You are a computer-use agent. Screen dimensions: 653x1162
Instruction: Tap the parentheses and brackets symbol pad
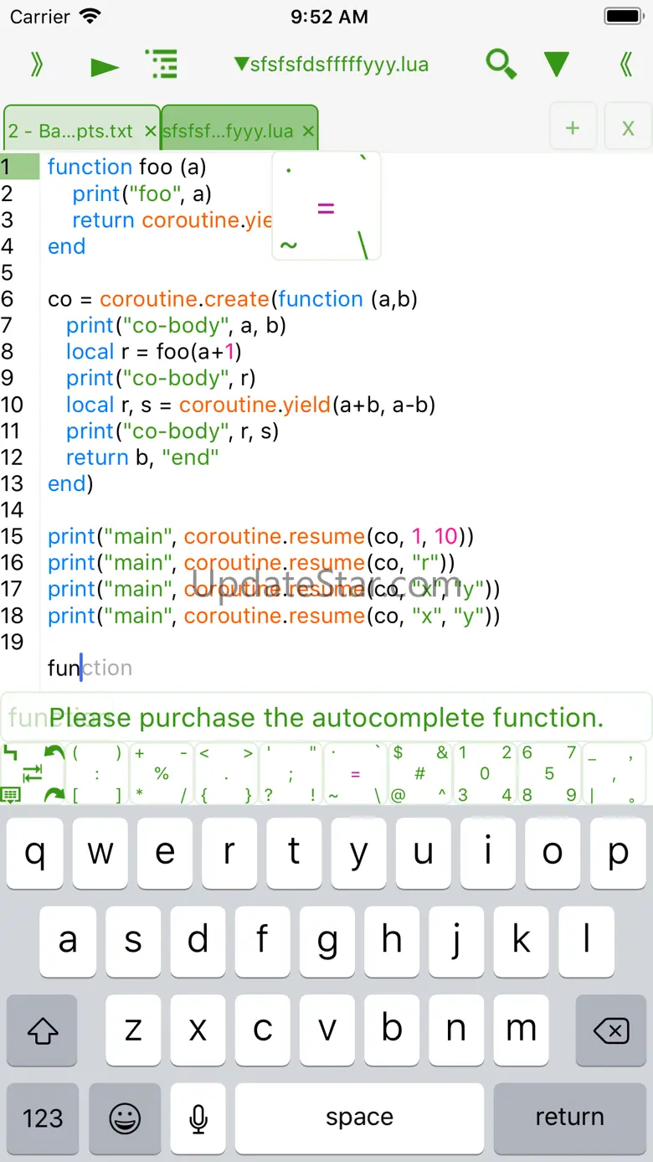point(97,774)
